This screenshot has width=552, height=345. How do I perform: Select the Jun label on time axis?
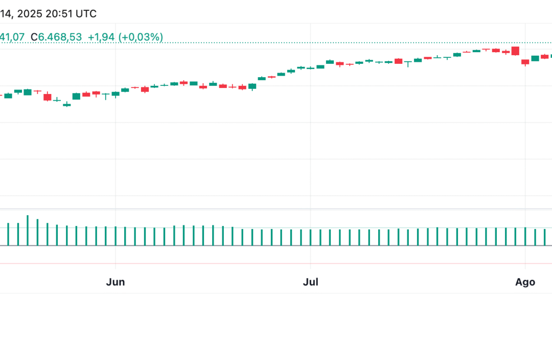click(116, 282)
